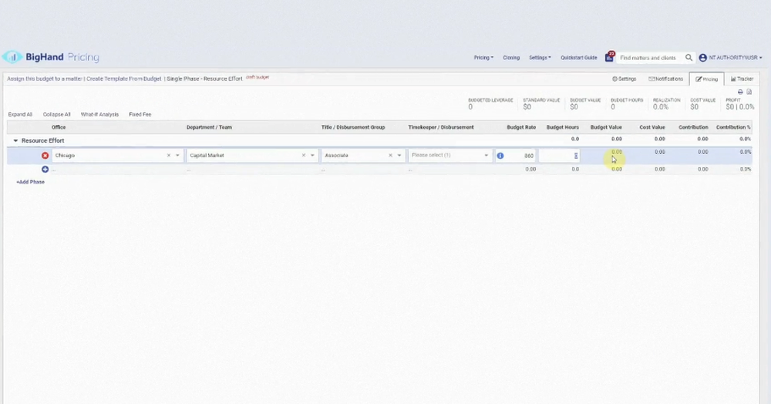Click the export document icon beside print
This screenshot has height=404, width=771.
coord(749,92)
